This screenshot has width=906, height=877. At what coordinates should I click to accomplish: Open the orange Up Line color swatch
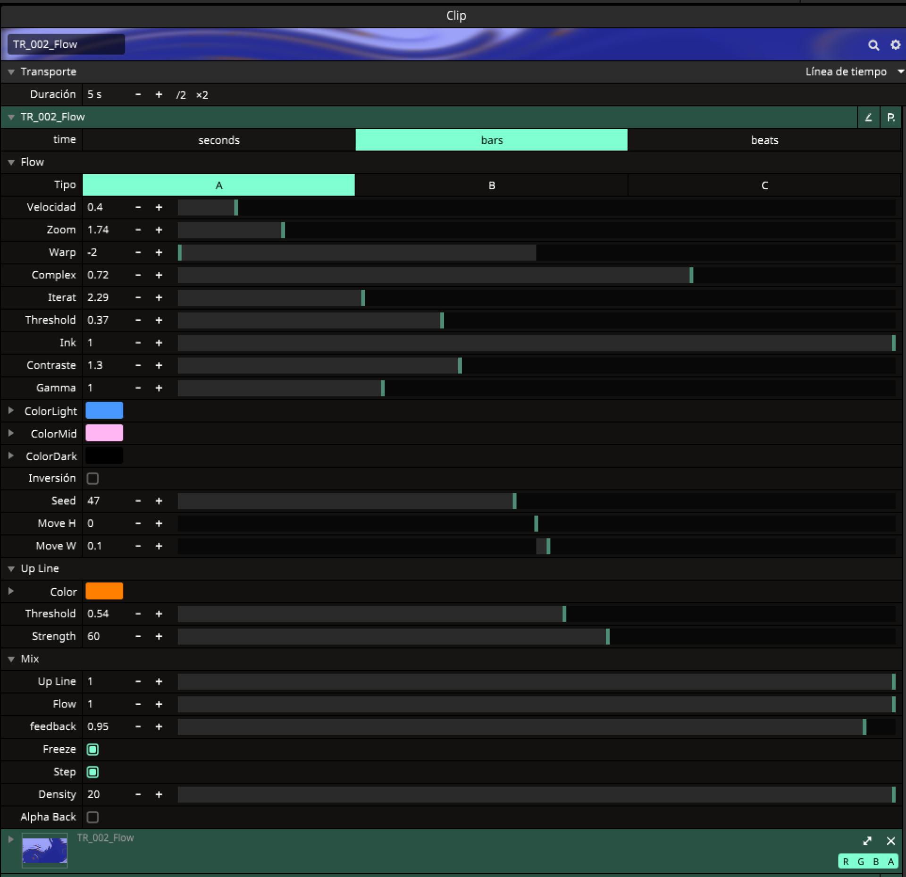[104, 591]
